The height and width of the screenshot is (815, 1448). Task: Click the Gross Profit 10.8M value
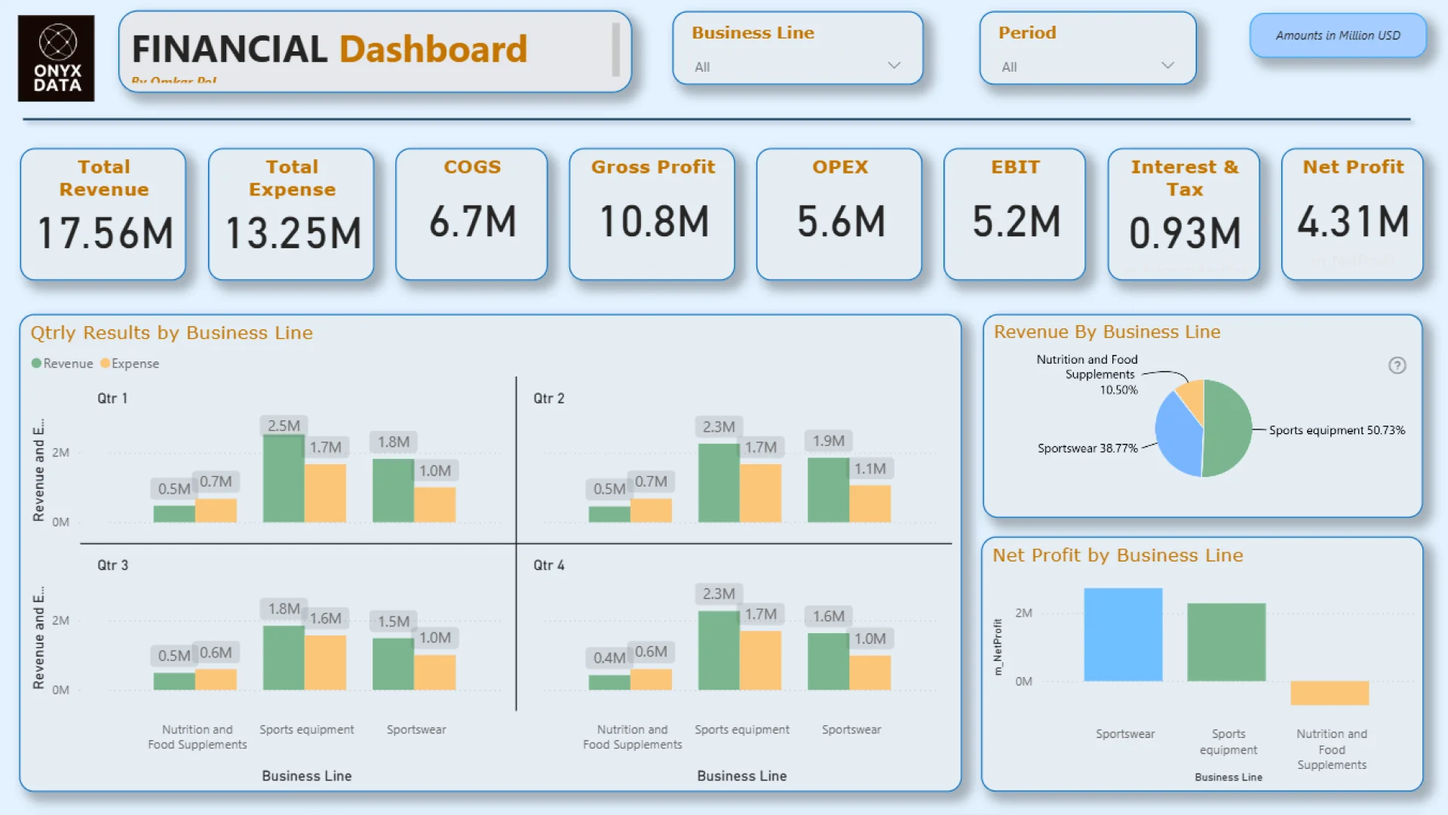click(654, 222)
